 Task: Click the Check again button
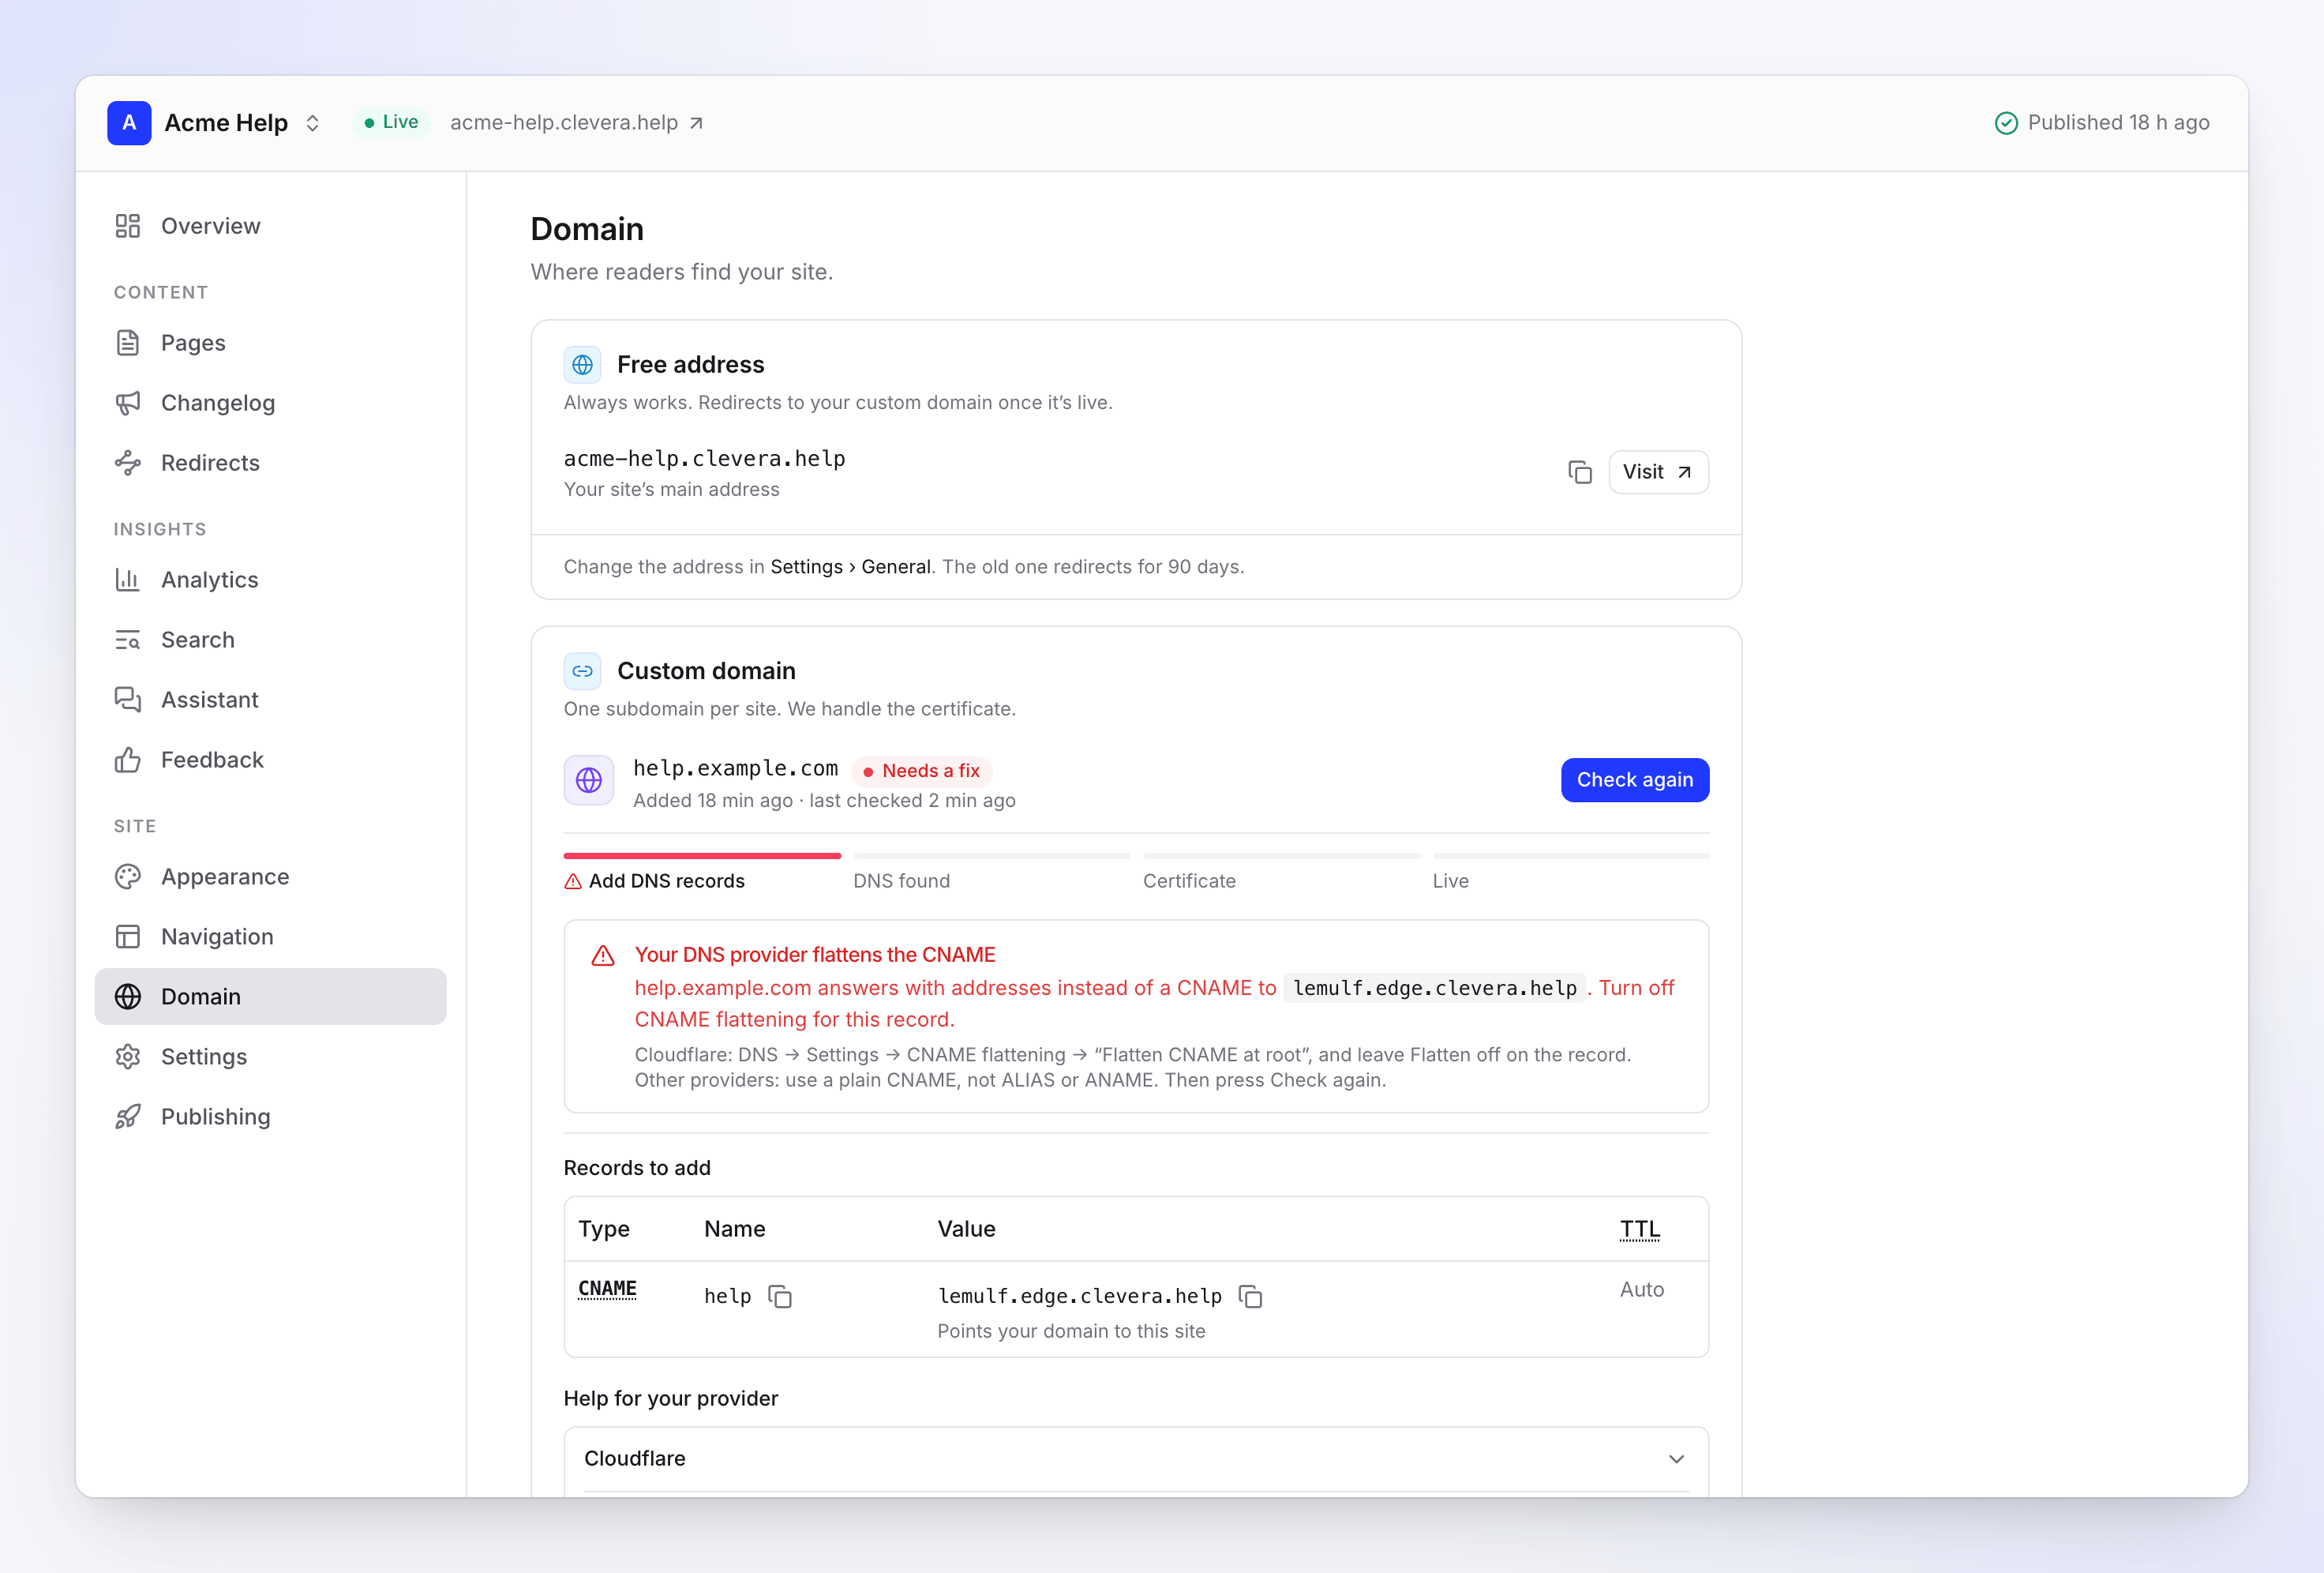(1635, 780)
